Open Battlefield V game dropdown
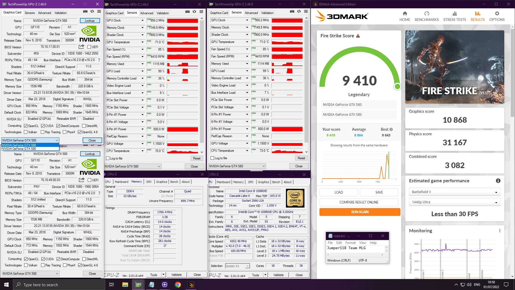515x290 pixels. point(455,192)
